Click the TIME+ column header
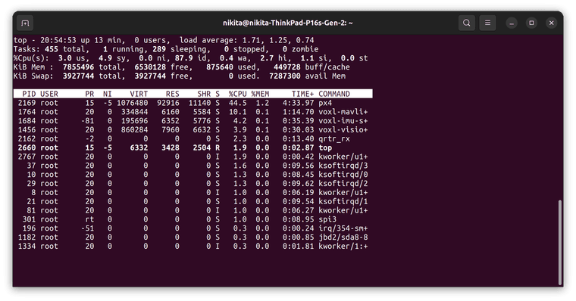 pos(302,94)
